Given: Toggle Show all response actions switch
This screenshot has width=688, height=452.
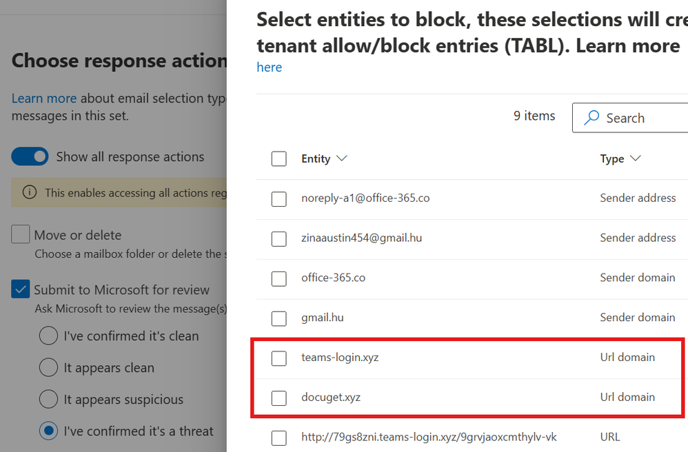Looking at the screenshot, I should [x=30, y=157].
